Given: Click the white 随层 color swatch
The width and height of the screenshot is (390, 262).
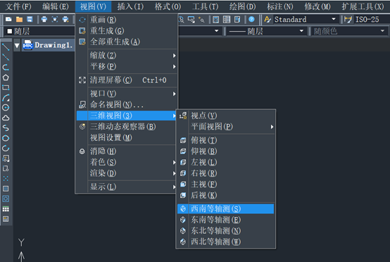Looking at the screenshot, I should (x=10, y=31).
